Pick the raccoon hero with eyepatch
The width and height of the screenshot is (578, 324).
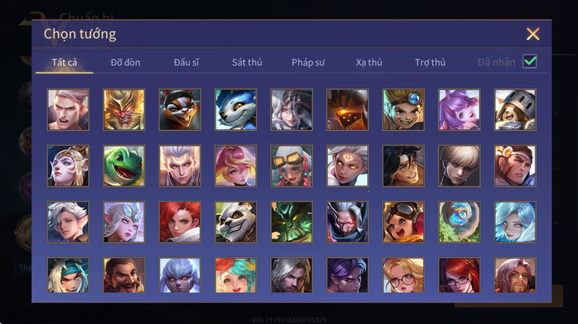click(180, 110)
